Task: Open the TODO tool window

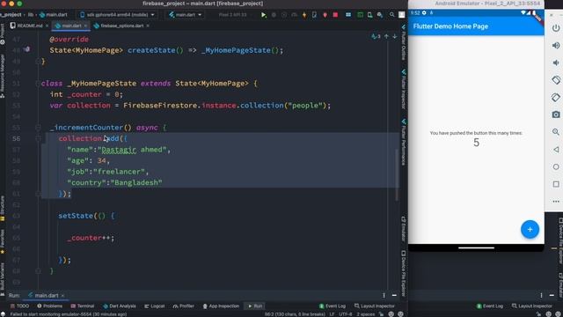Action: 19,306
